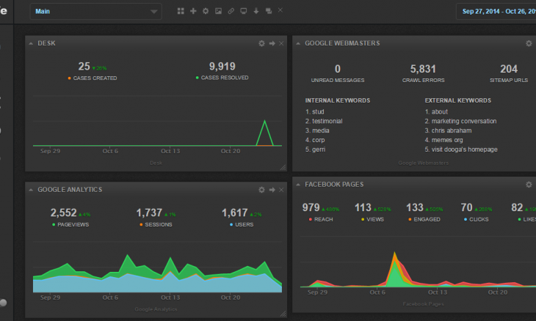
Task: Open dashboard settings gear in top toolbar
Action: click(x=206, y=12)
